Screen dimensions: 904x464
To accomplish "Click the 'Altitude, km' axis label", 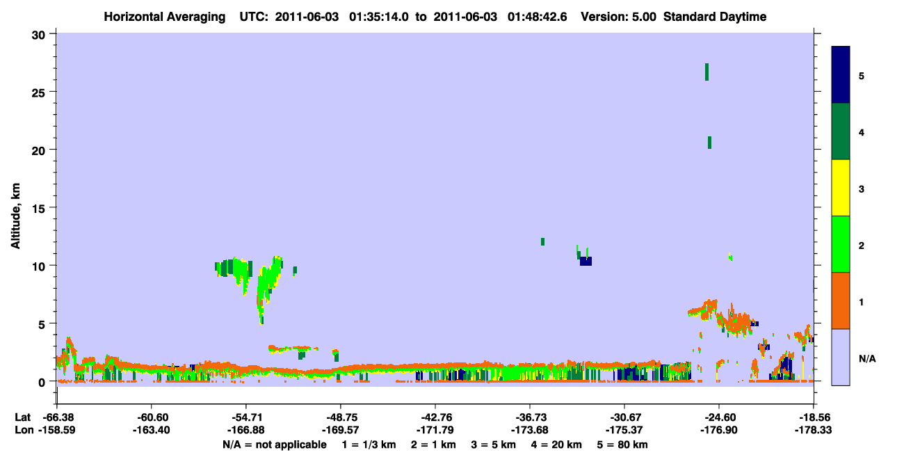I will click(x=15, y=208).
